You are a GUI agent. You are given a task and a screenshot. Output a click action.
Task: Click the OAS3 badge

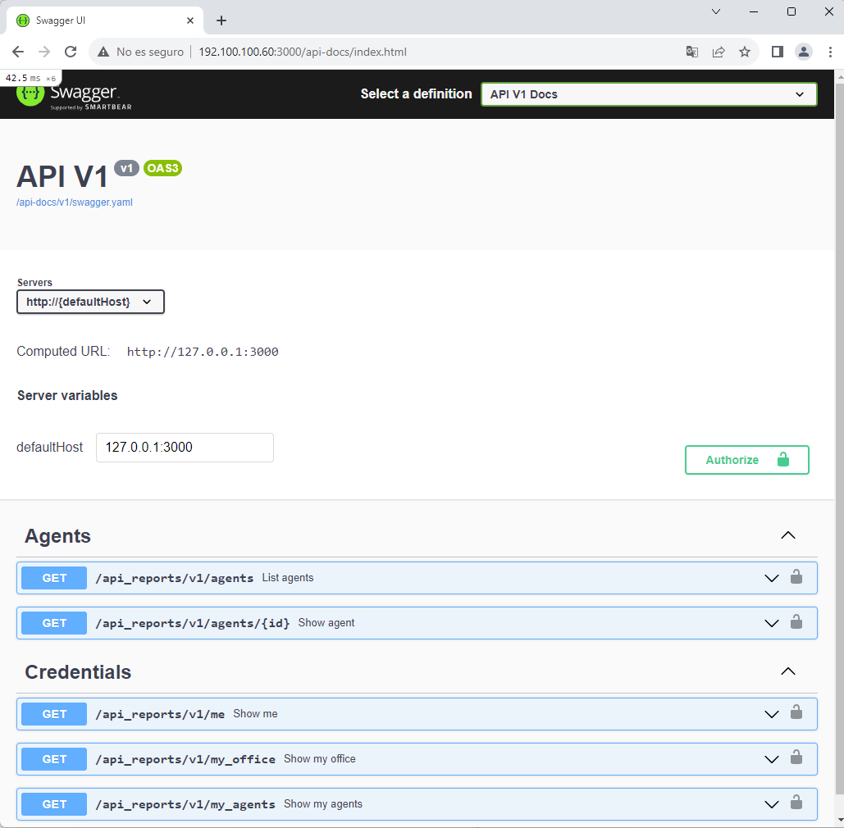click(x=162, y=168)
